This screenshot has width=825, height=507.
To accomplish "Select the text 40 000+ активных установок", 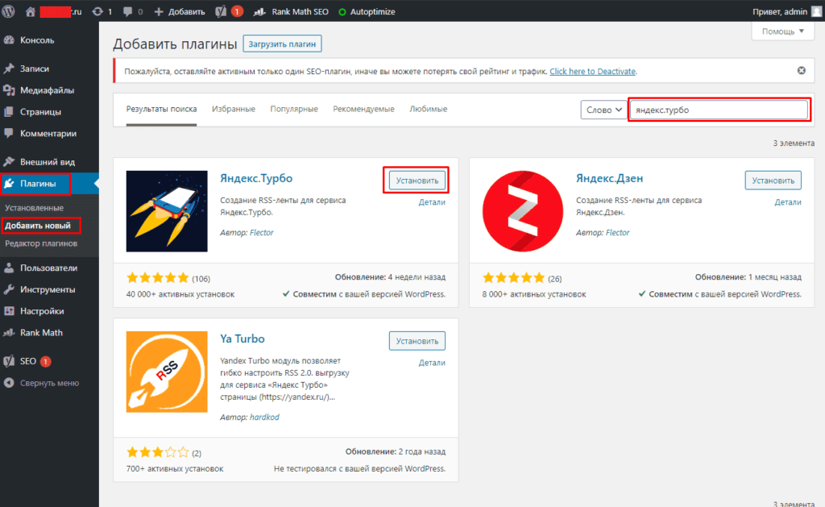I will (x=180, y=294).
